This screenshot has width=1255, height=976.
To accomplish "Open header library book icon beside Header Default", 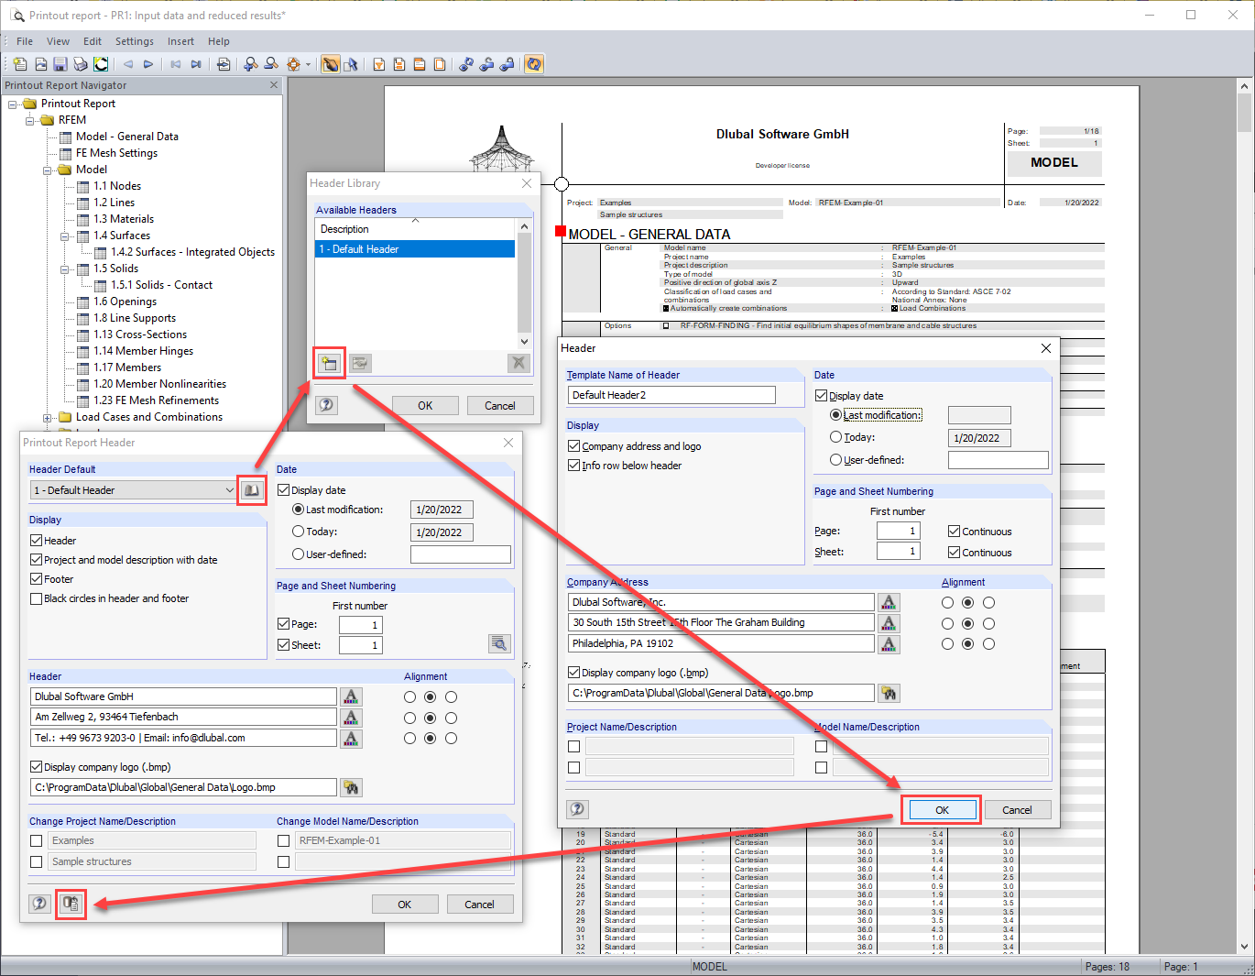I will (x=252, y=490).
